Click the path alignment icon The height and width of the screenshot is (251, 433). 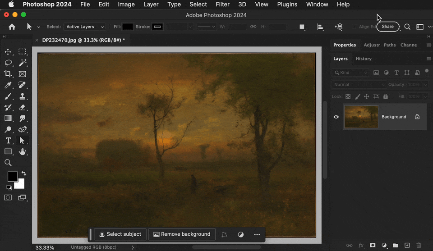(320, 27)
